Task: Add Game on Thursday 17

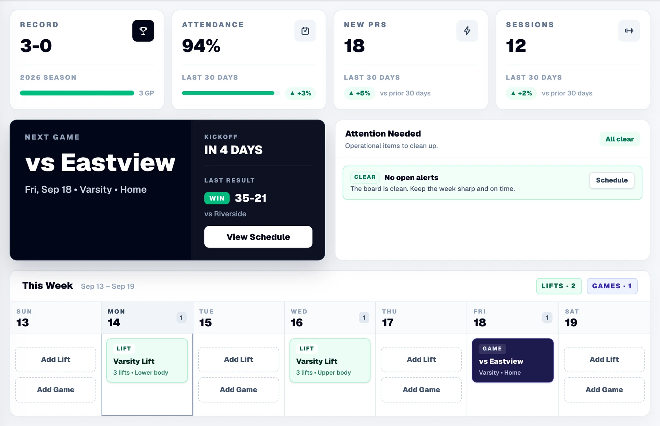Action: click(x=421, y=390)
